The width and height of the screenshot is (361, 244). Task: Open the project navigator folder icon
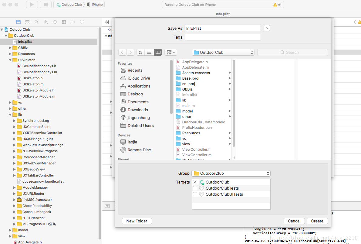(19, 22)
